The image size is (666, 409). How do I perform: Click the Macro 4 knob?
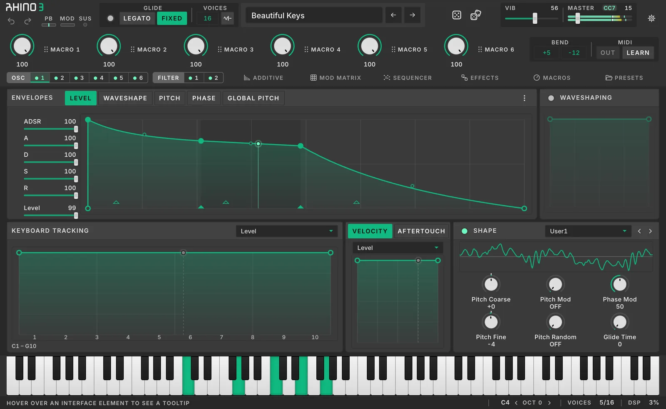(283, 46)
